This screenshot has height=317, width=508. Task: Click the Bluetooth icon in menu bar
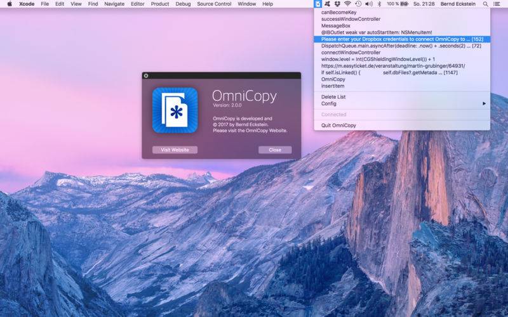(x=379, y=4)
